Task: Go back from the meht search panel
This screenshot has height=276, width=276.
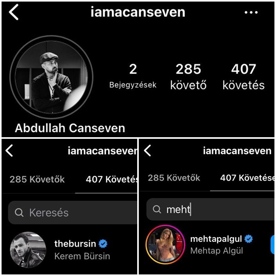Action: coord(147,151)
